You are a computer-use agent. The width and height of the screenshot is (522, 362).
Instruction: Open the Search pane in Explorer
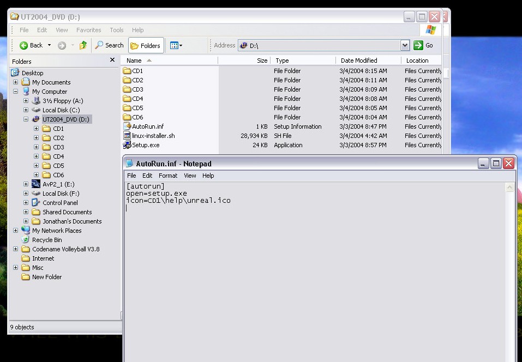pyautogui.click(x=109, y=45)
